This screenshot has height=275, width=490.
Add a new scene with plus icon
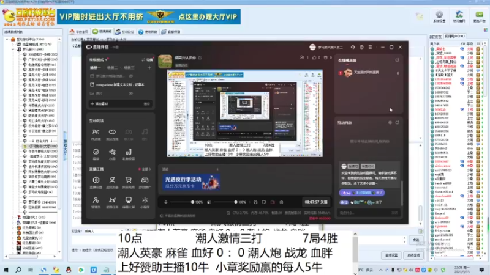(149, 68)
